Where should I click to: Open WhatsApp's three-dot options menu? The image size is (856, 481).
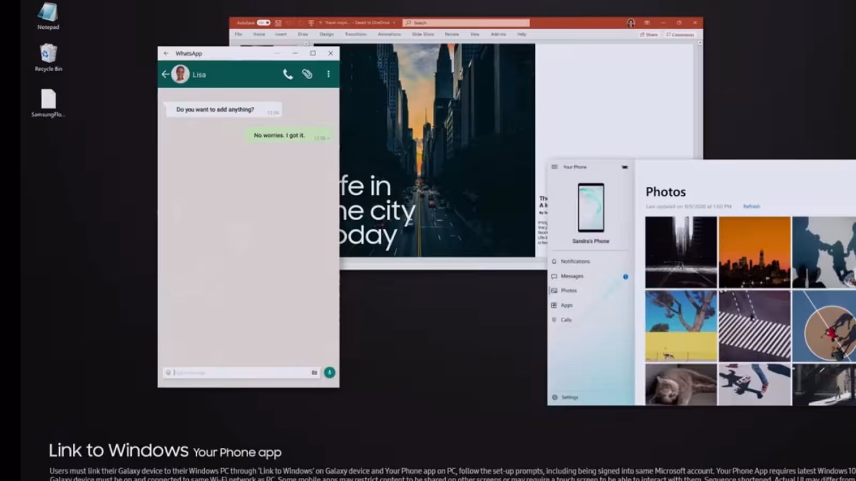tap(328, 74)
